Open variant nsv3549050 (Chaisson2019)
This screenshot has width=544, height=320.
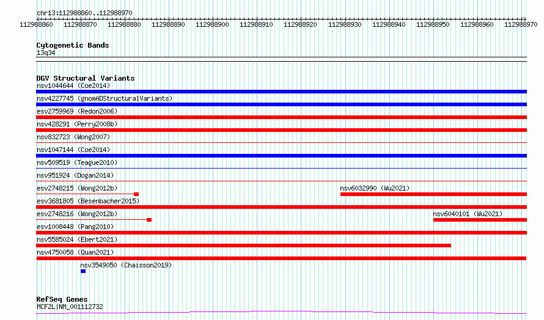click(x=126, y=265)
